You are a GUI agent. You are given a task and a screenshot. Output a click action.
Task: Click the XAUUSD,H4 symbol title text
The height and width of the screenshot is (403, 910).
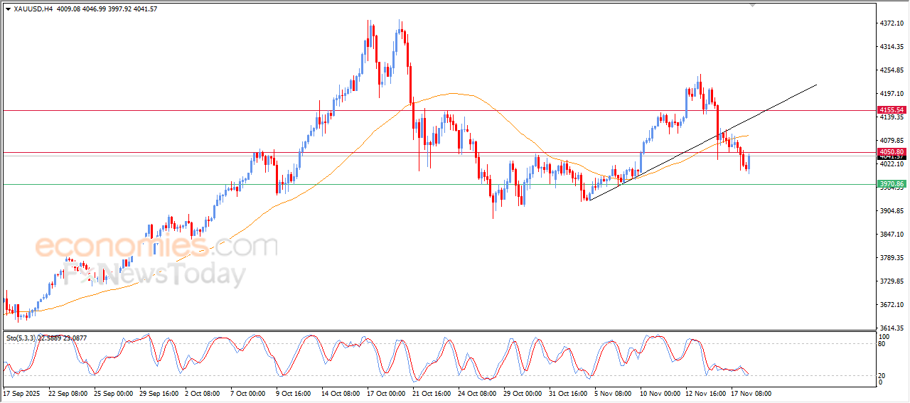33,9
